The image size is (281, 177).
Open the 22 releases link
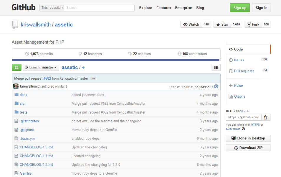click(x=140, y=54)
